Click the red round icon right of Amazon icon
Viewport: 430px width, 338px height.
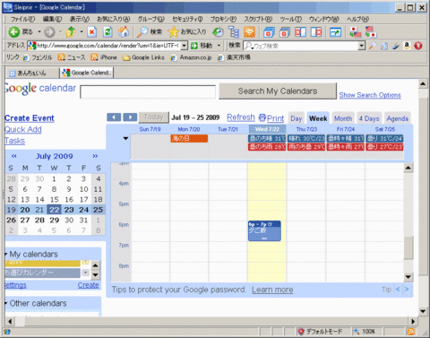[x=418, y=46]
